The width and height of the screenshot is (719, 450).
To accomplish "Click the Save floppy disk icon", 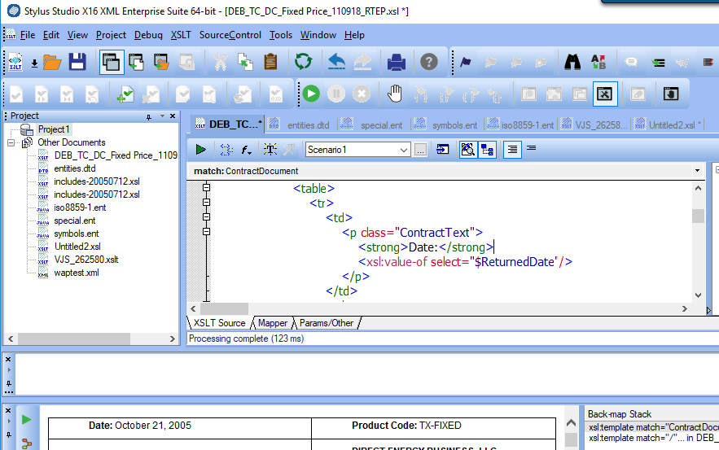I will (x=77, y=63).
